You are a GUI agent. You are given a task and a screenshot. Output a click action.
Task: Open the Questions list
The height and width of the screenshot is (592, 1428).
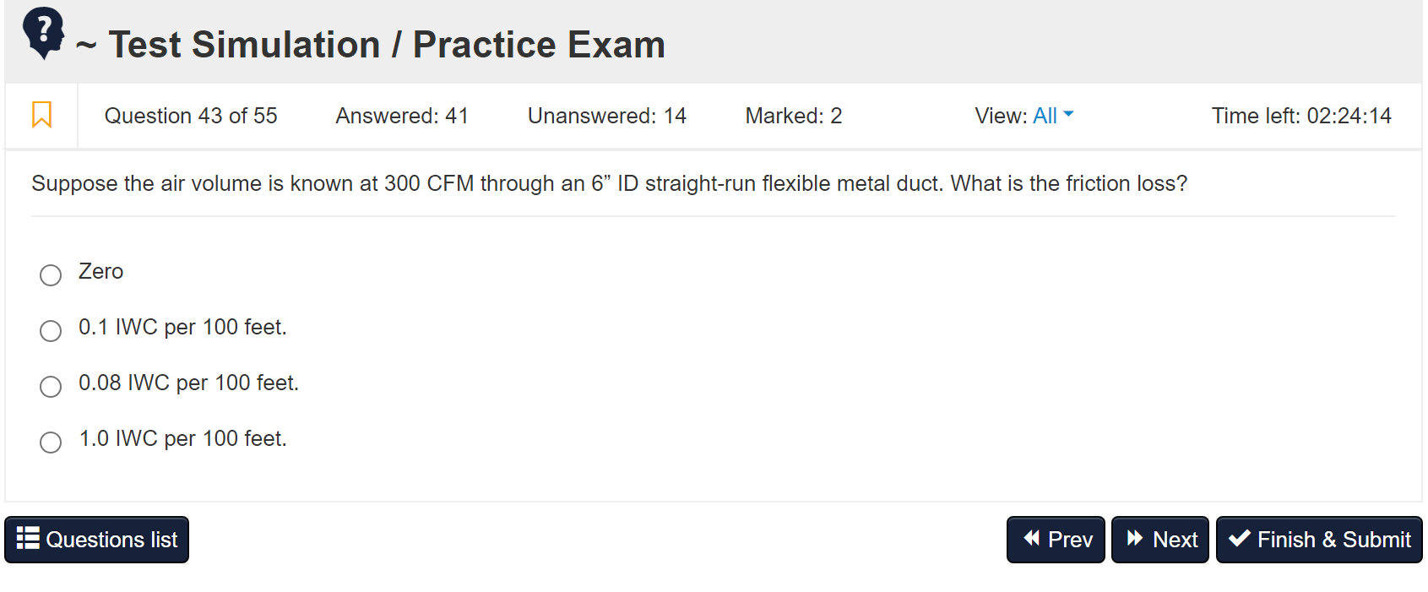coord(97,540)
